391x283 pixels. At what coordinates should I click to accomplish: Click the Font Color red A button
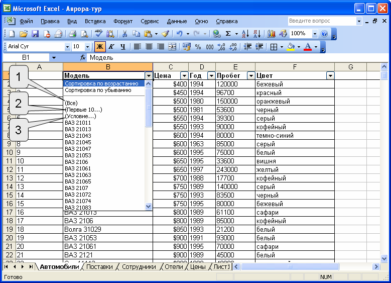point(308,47)
